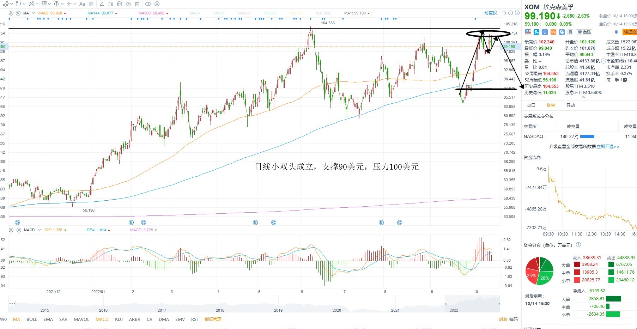
Task: Toggle MA1000 moving average line
Action: point(324,13)
